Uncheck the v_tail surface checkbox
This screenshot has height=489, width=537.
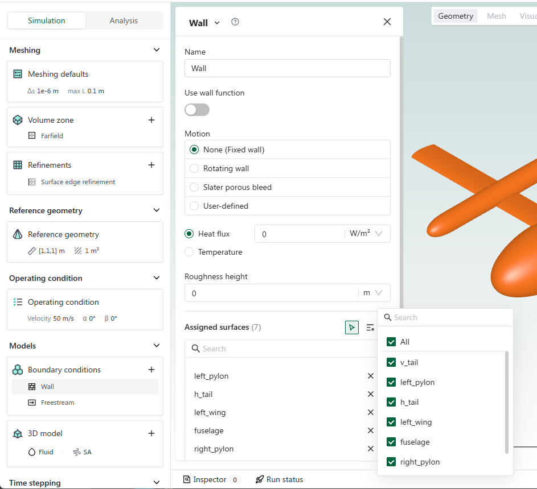391,362
